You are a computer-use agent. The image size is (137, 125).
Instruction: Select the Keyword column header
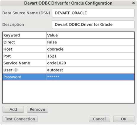pyautogui.click(x=24, y=35)
